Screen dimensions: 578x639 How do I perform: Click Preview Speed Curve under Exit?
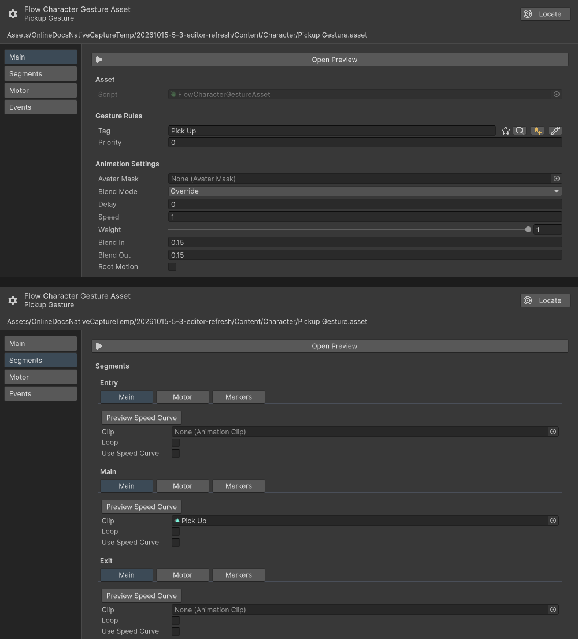click(142, 596)
